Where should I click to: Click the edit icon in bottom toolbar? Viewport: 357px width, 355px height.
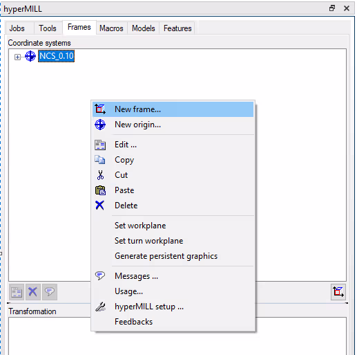coord(17,292)
